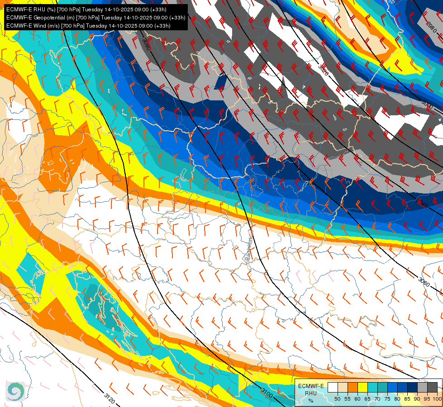Click the 3120 geopotential contour label
This screenshot has width=443, height=407.
click(x=110, y=398)
